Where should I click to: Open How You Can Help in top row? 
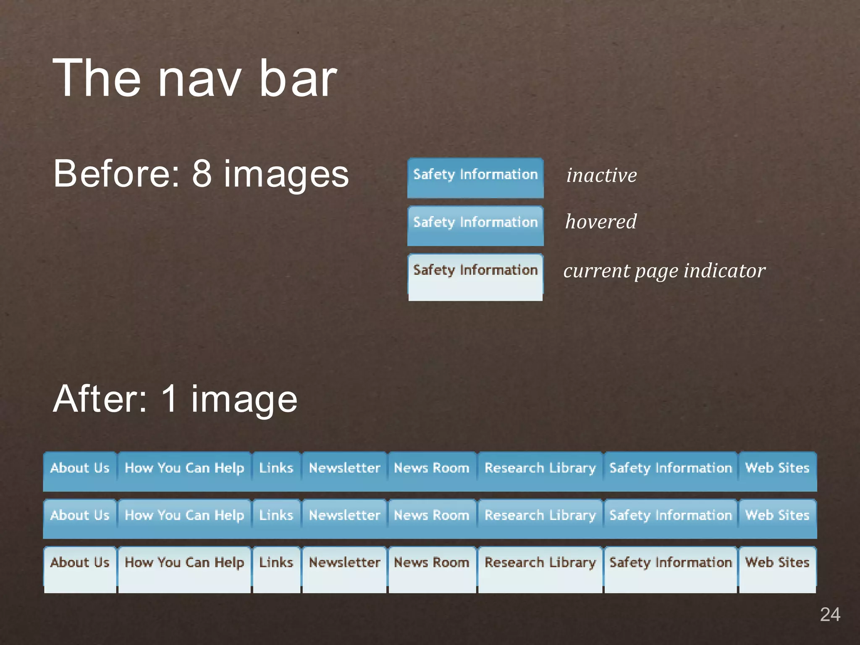point(184,472)
